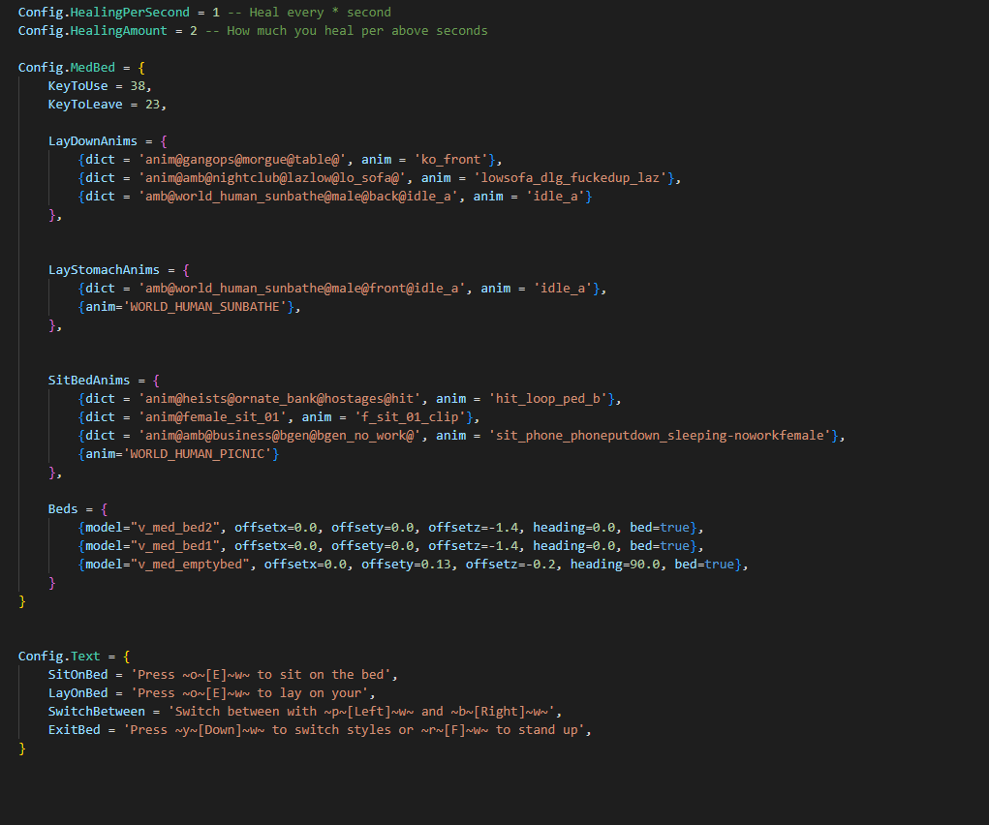Click the Beds table name
The height and width of the screenshot is (825, 989).
pyautogui.click(x=63, y=508)
